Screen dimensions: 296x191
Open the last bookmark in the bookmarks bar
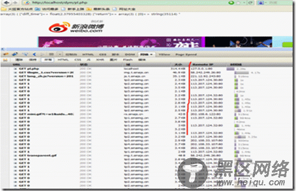point(124,9)
